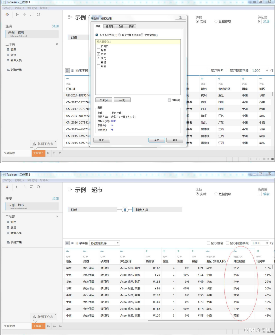Image resolution: width=275 pixels, height=335 pixels.
Task: Click the 输入搜索文本 search field in the filter dialog
Action: [x=138, y=42]
